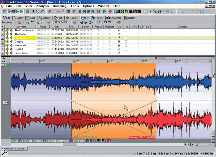The width and height of the screenshot is (216, 157).
Task: Click the stopwatch timer toolbar icon
Action: tap(38, 11)
